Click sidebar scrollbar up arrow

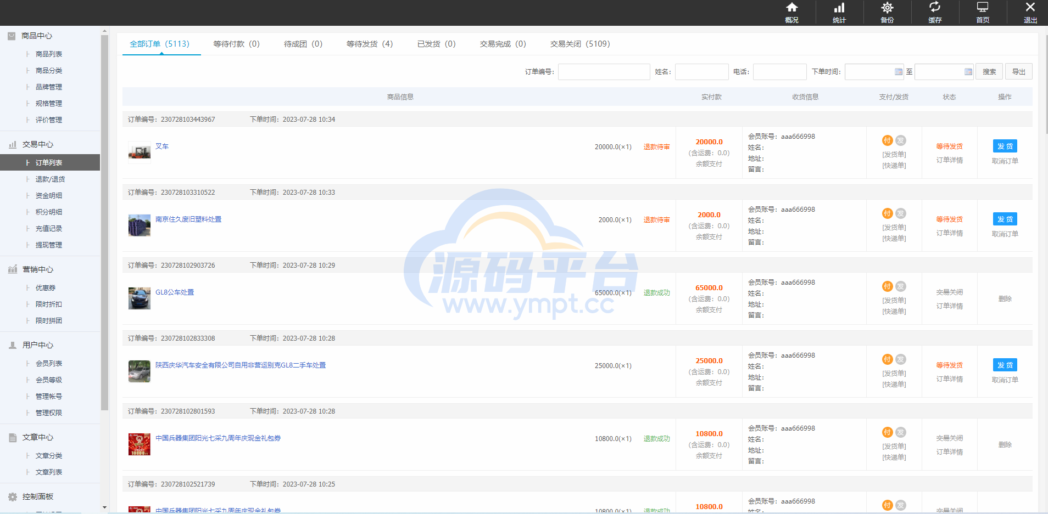(x=104, y=31)
